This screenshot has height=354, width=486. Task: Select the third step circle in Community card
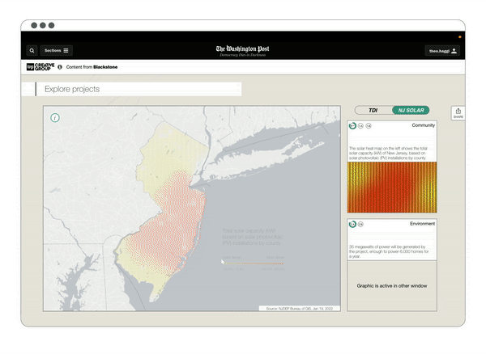click(x=369, y=126)
